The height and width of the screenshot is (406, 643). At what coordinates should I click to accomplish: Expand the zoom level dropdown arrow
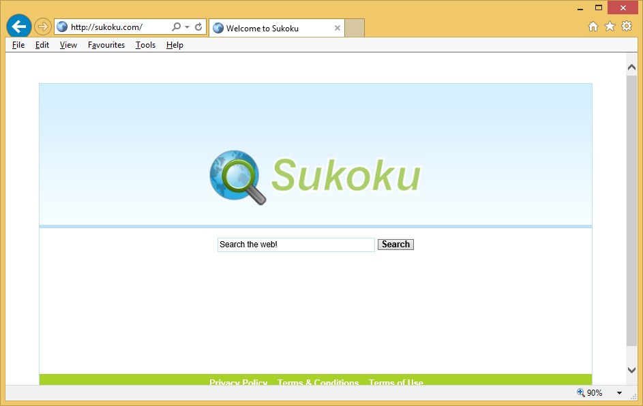pyautogui.click(x=619, y=393)
